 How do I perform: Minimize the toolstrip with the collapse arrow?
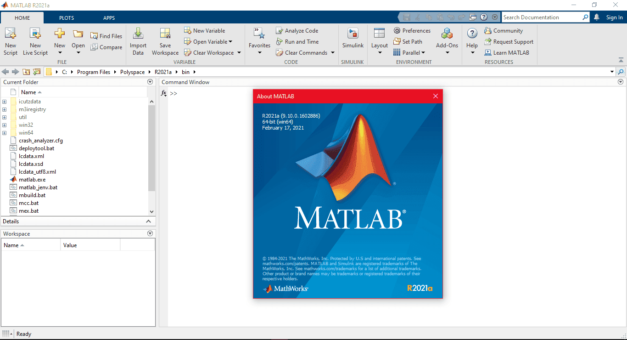[621, 60]
